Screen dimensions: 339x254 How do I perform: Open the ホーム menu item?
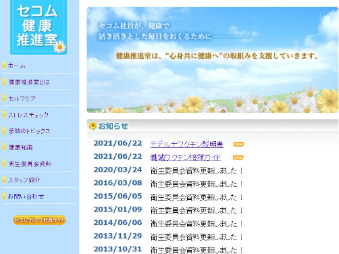pyautogui.click(x=16, y=66)
